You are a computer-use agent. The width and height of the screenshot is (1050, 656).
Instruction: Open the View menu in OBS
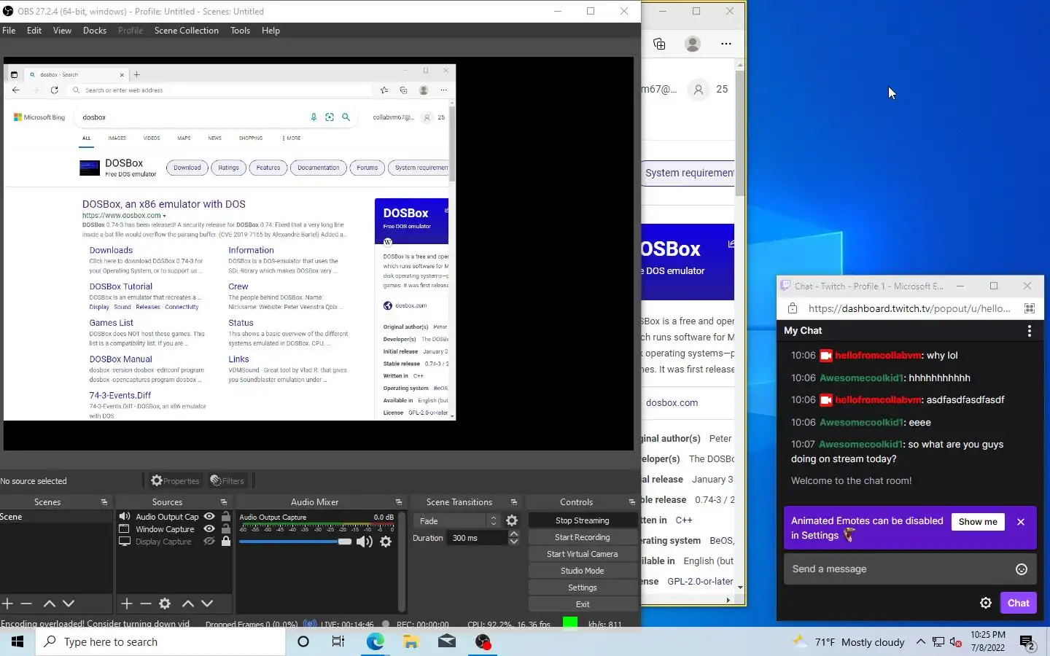[x=62, y=31]
